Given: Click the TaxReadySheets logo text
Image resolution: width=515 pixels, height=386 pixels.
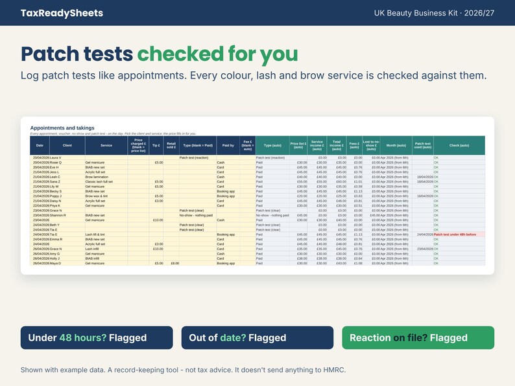Looking at the screenshot, I should 62,13.
